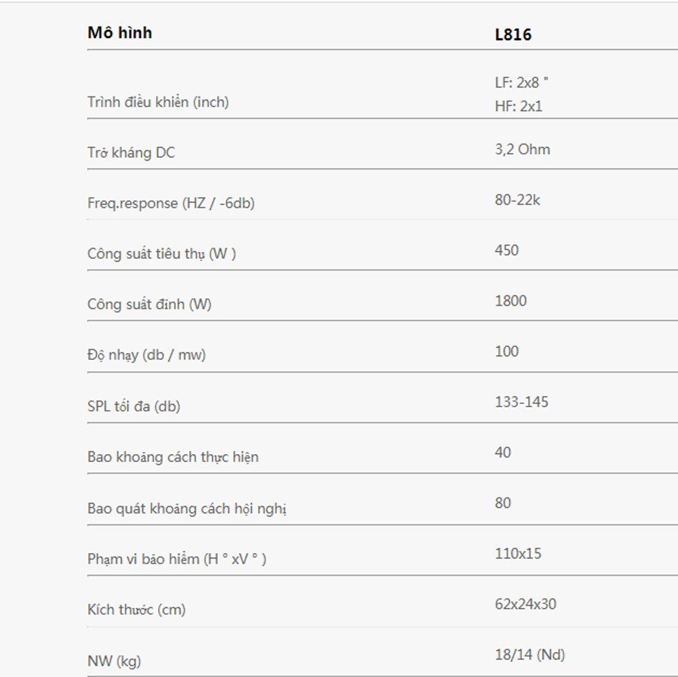Click the 133-145 max SPL value

521,402
